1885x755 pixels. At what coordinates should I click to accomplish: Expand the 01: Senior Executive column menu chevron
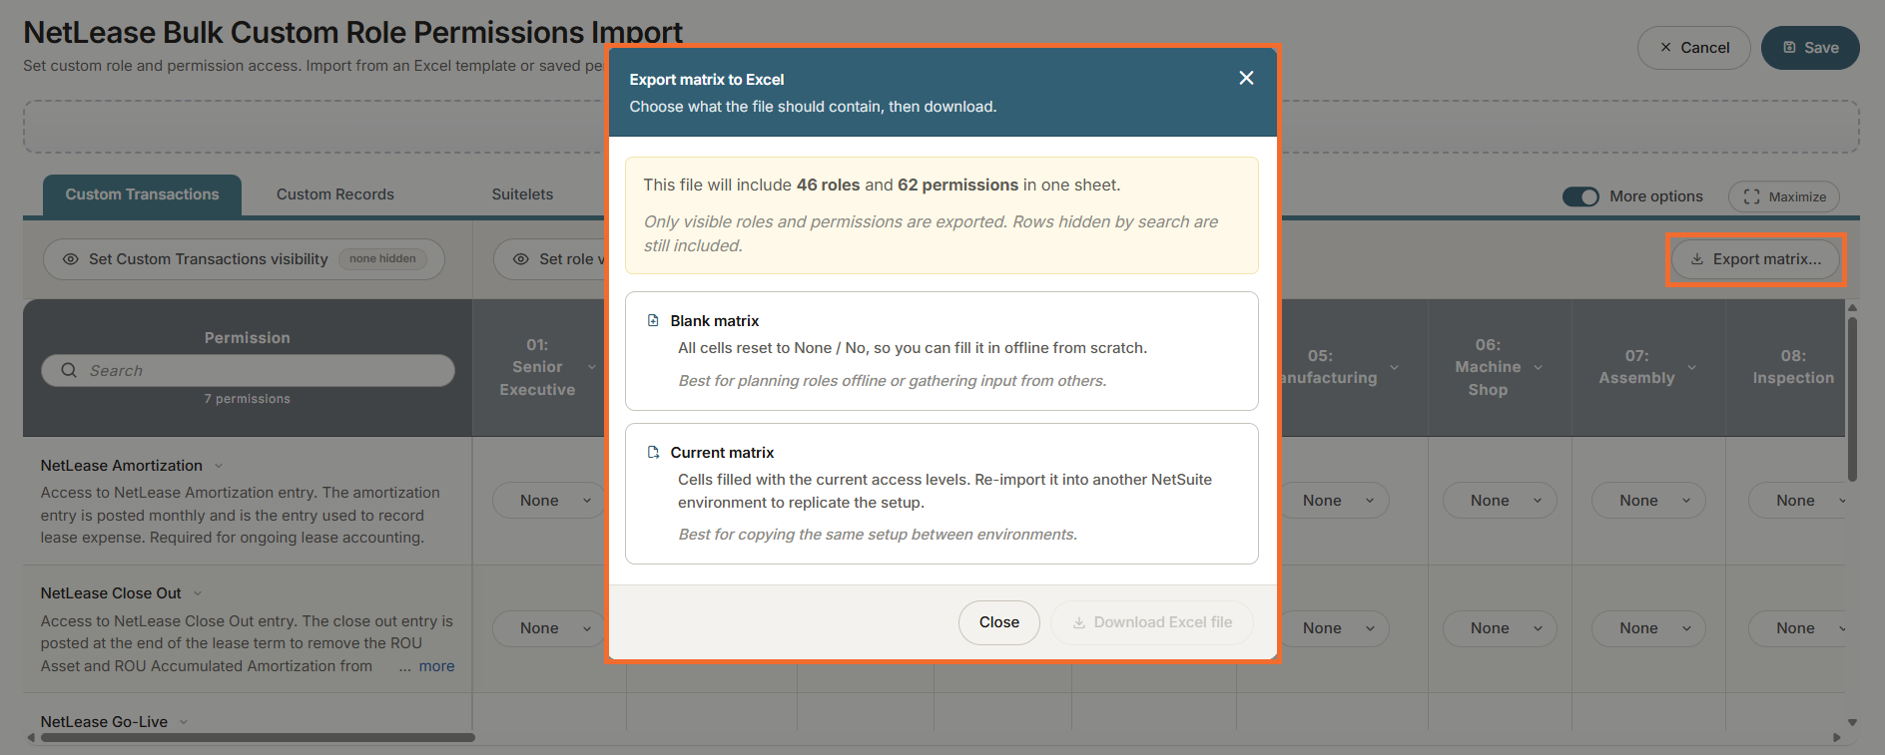tap(592, 367)
